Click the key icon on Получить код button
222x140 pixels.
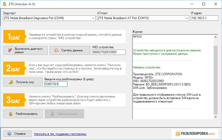pos(11,82)
